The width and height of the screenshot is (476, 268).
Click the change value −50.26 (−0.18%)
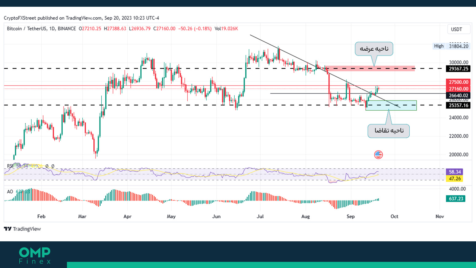[x=195, y=29]
